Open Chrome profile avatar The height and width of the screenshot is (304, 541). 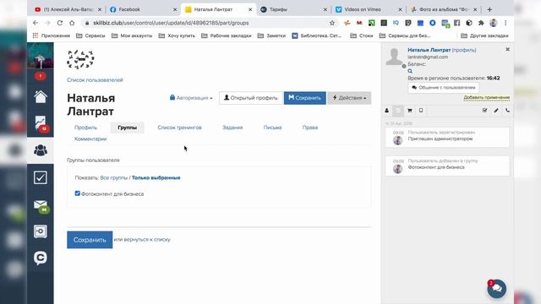[x=494, y=23]
